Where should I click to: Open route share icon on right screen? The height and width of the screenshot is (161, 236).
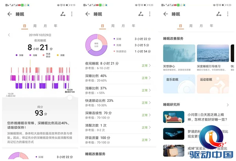[x=219, y=14]
